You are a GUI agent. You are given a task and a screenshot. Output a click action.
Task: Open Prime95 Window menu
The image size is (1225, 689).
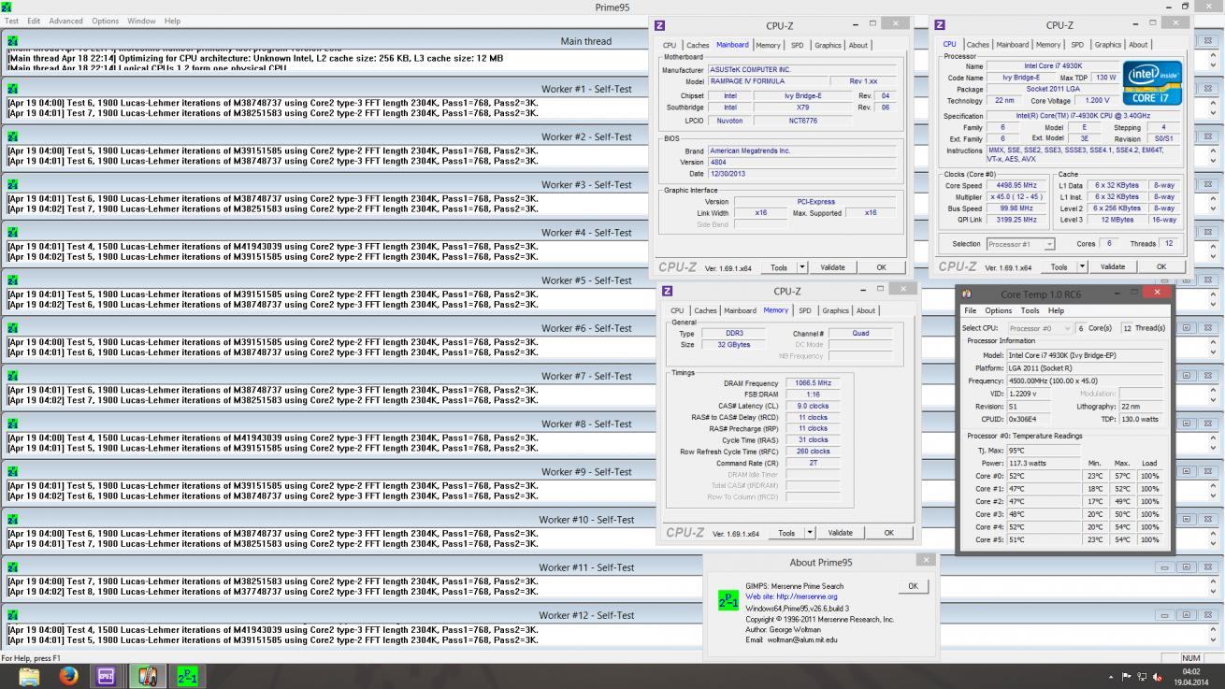(x=141, y=21)
